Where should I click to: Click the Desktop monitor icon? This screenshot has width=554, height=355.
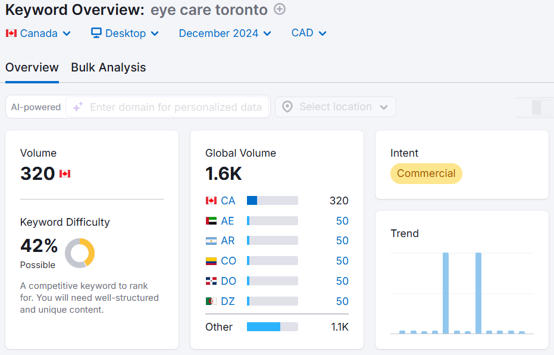(x=96, y=33)
